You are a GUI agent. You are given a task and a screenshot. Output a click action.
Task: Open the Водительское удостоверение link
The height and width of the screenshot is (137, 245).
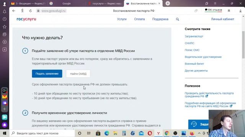pos(203,57)
